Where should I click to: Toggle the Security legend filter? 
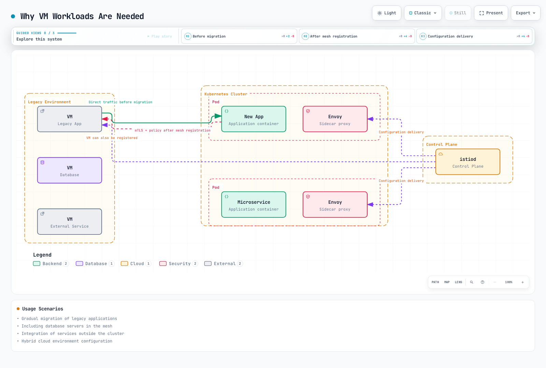(178, 264)
